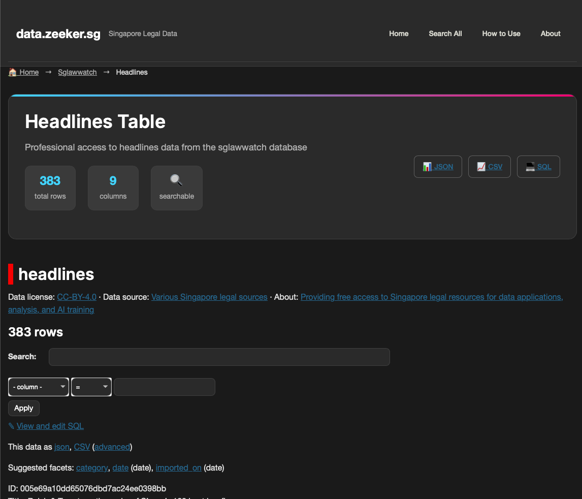
Task: Focus the Search text field
Action: point(219,357)
